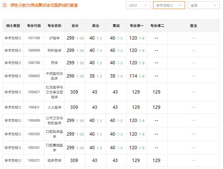Click the 专业代码 column header
223x169 pixels.
pos(34,26)
